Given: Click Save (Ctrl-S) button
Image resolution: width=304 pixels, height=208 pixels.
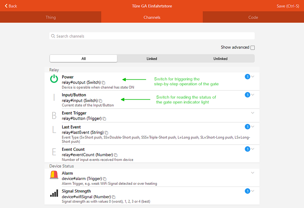Looking at the screenshot, I should 288,6.
